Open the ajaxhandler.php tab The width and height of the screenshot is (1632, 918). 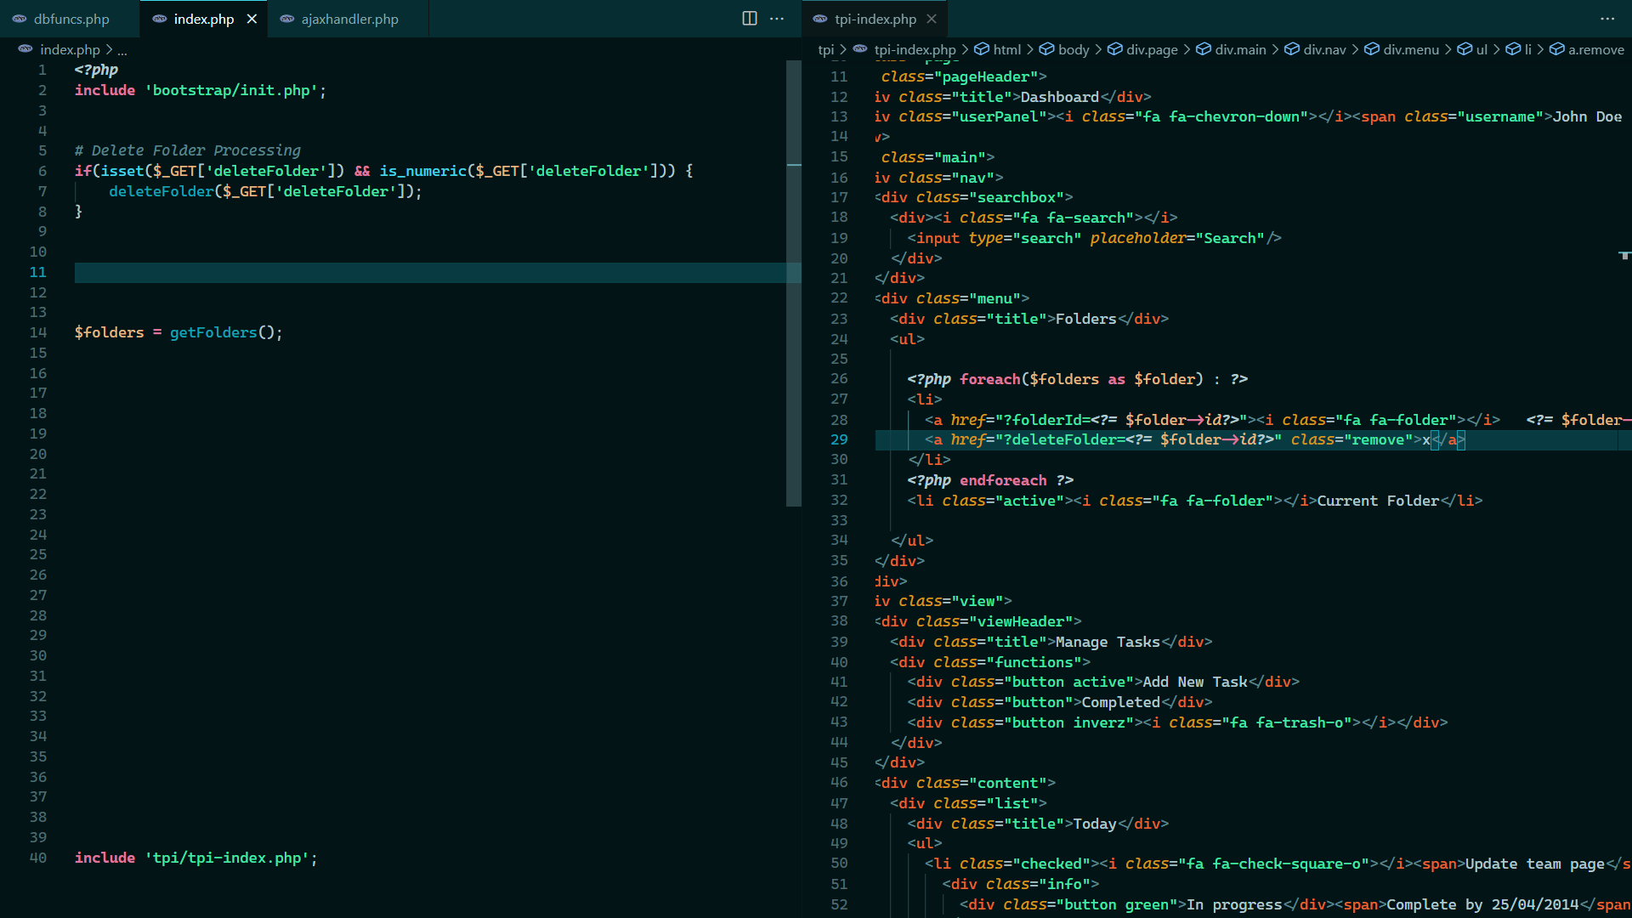pyautogui.click(x=349, y=19)
